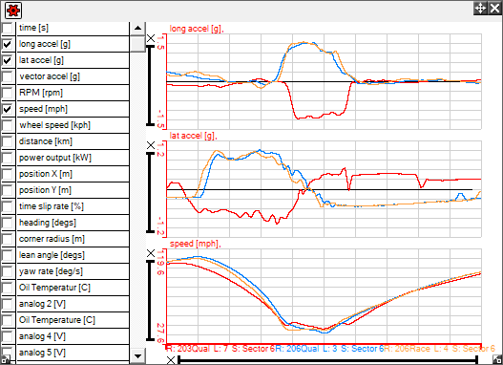
Task: Select the blue 'R: 206Qual L: 3' legend
Action: [x=329, y=349]
